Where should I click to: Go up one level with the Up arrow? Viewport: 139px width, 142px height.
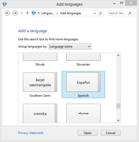coord(27,13)
